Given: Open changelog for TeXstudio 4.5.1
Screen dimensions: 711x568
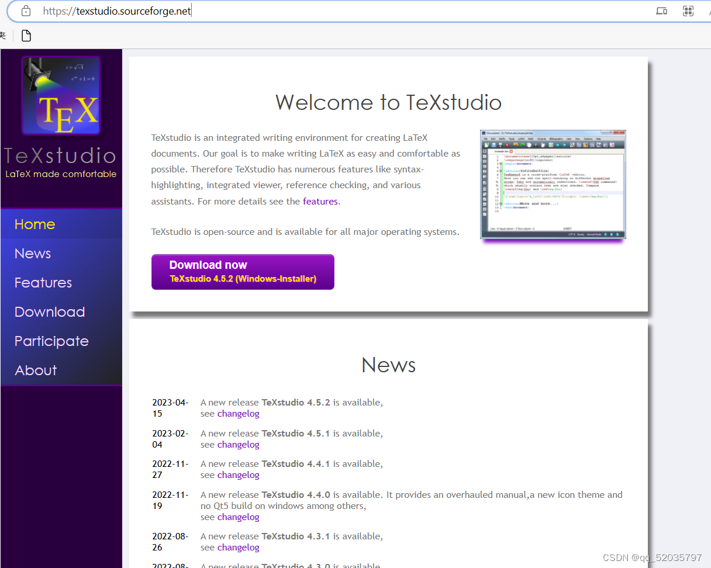Looking at the screenshot, I should tap(239, 445).
